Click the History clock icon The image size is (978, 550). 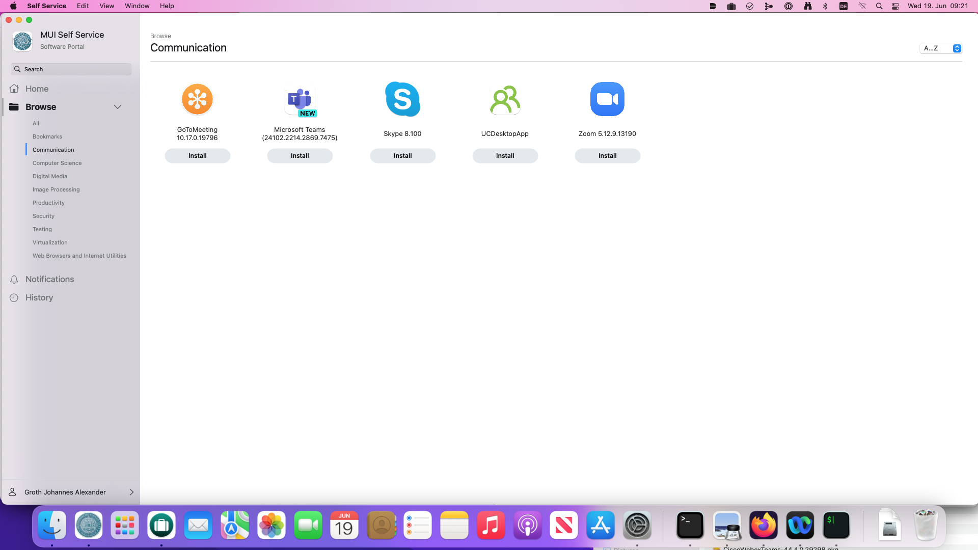click(x=14, y=297)
